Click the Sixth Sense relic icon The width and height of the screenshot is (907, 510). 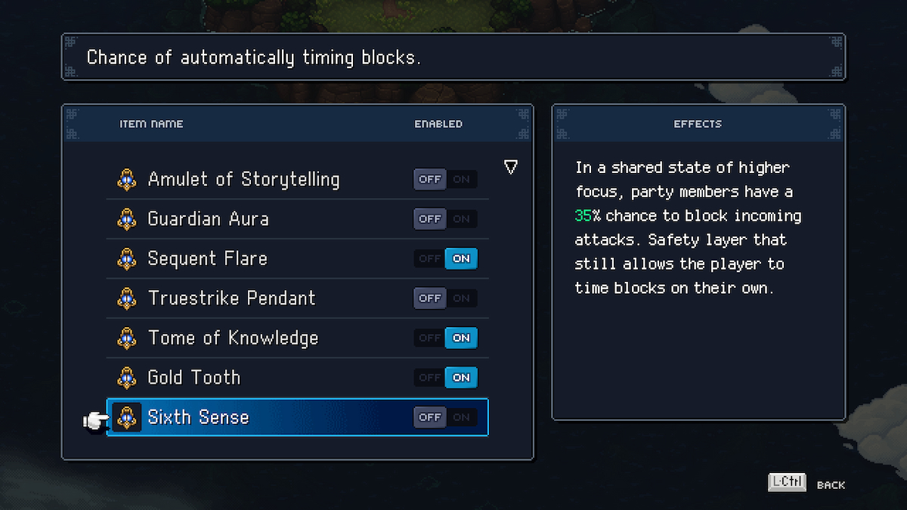[x=127, y=417]
